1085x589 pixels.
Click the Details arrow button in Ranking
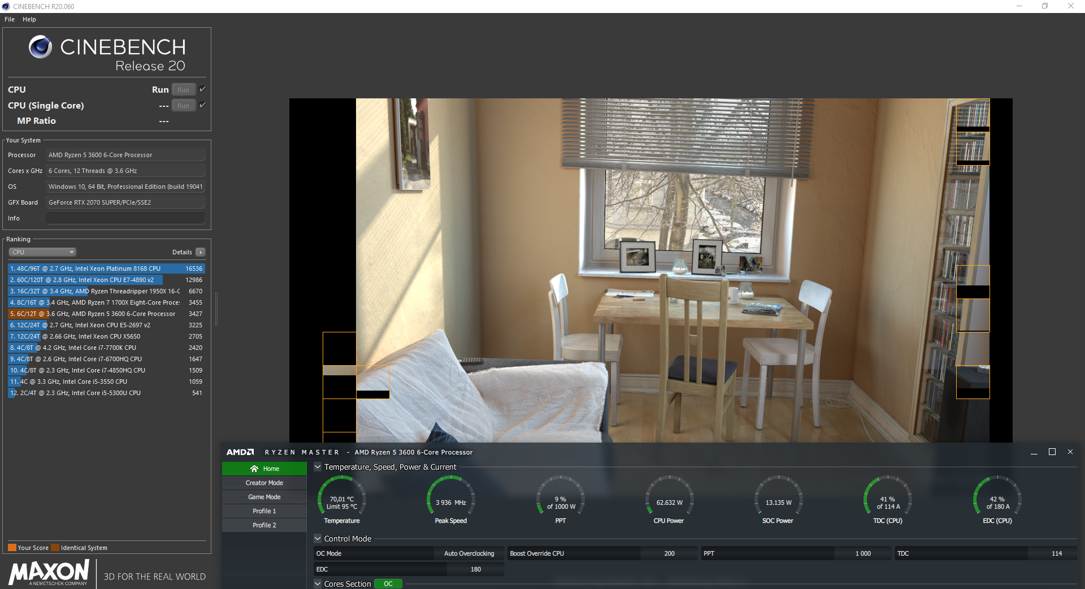201,252
